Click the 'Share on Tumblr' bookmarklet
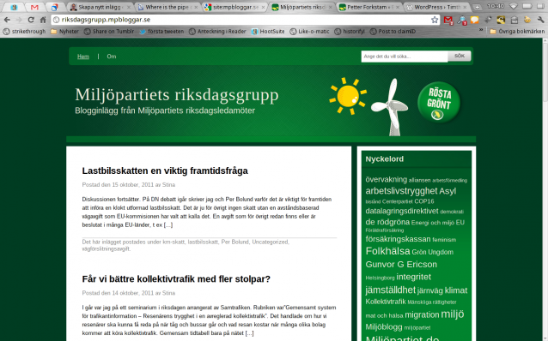548x341 pixels. pos(109,32)
